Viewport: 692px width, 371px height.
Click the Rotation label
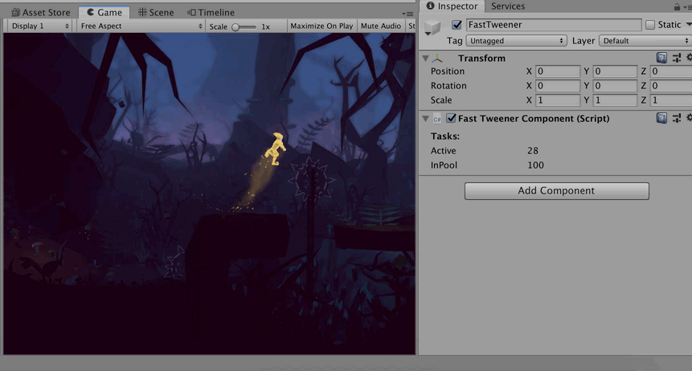click(448, 86)
